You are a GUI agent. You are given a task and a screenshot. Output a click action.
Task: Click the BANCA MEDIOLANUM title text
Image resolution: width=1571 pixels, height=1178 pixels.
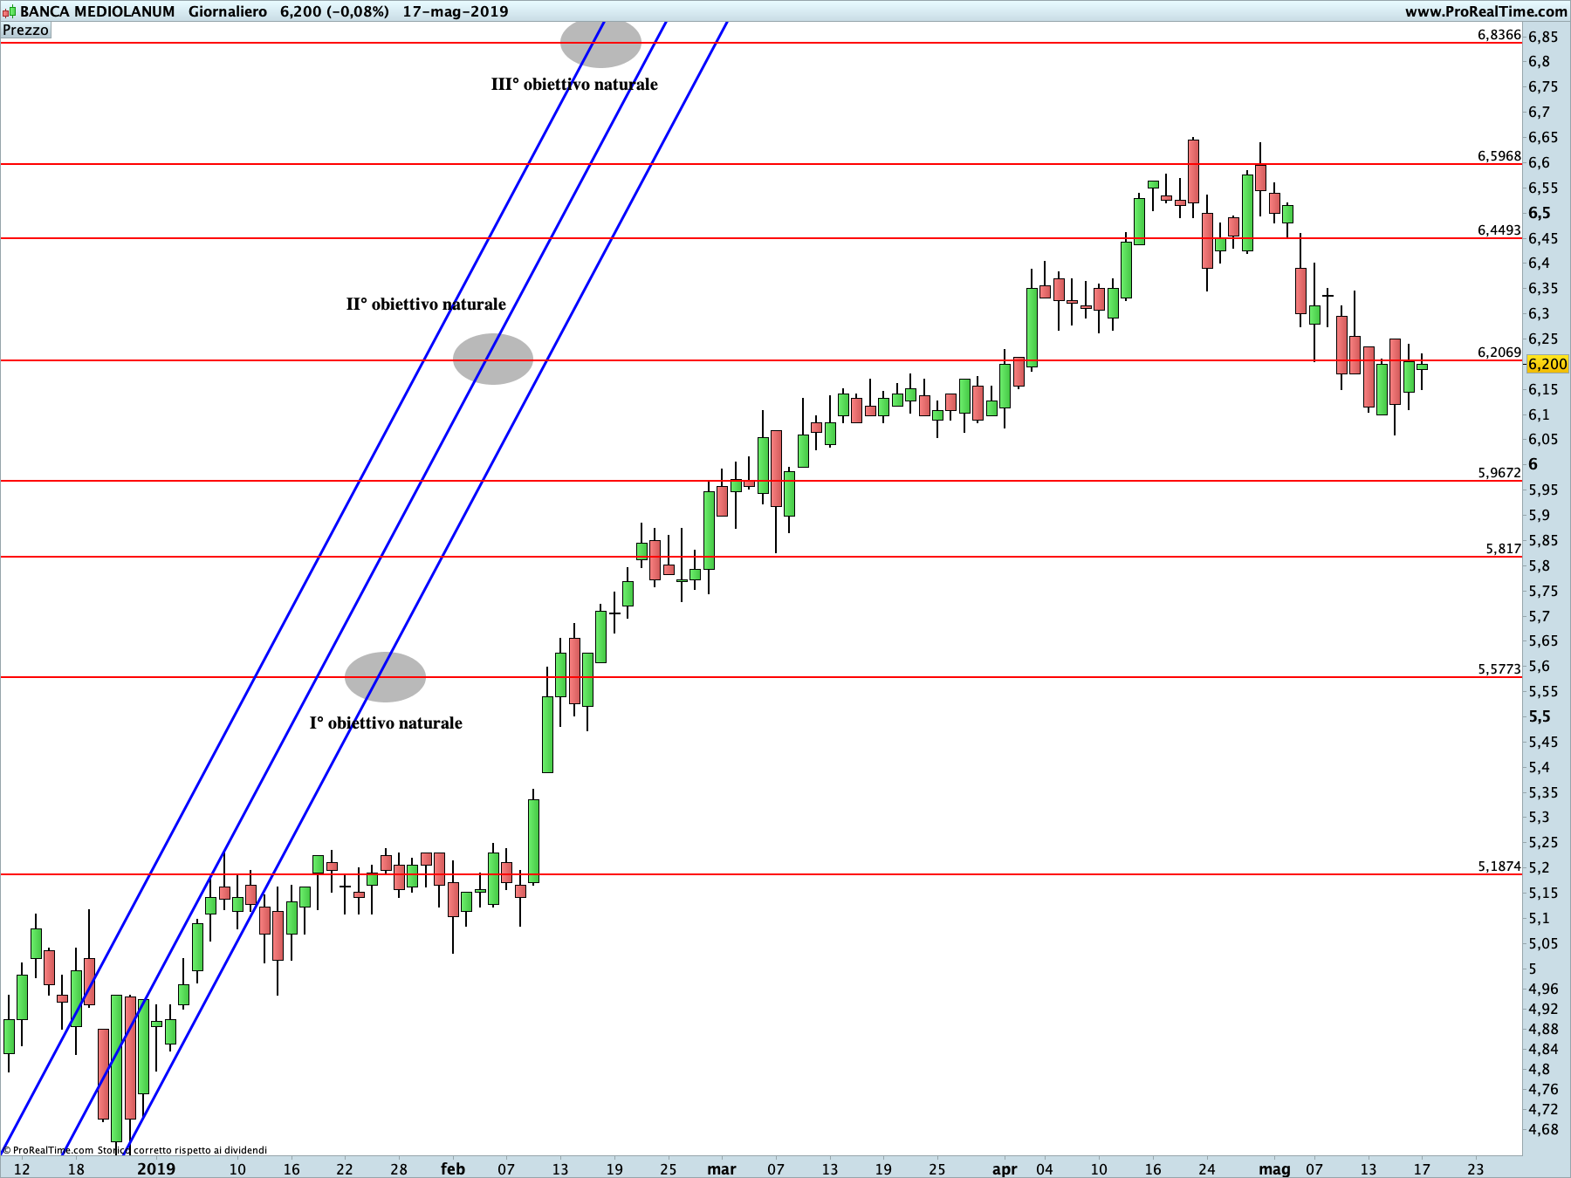click(98, 11)
